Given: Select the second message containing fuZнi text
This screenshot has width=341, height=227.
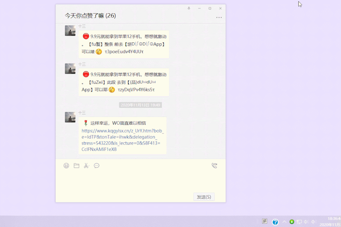Looking at the screenshot, I should (x=124, y=82).
